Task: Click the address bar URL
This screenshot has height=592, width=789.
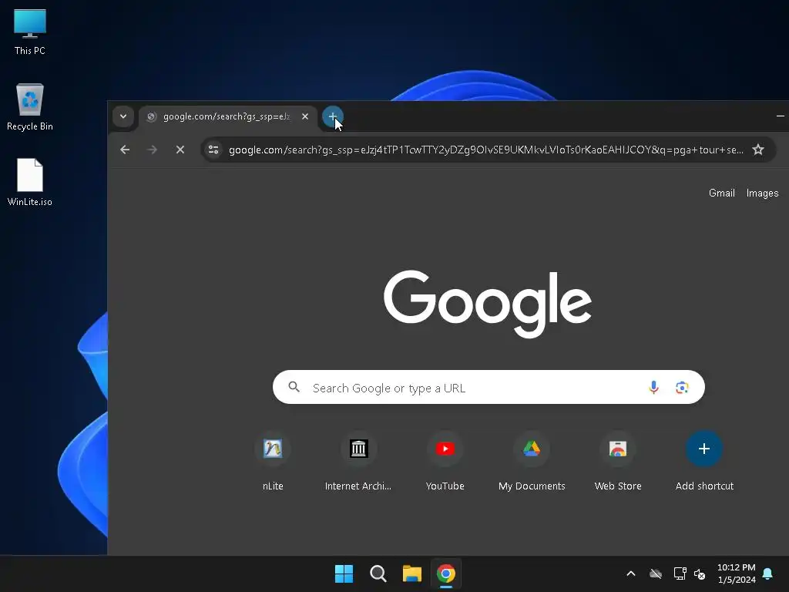Action: tap(485, 150)
